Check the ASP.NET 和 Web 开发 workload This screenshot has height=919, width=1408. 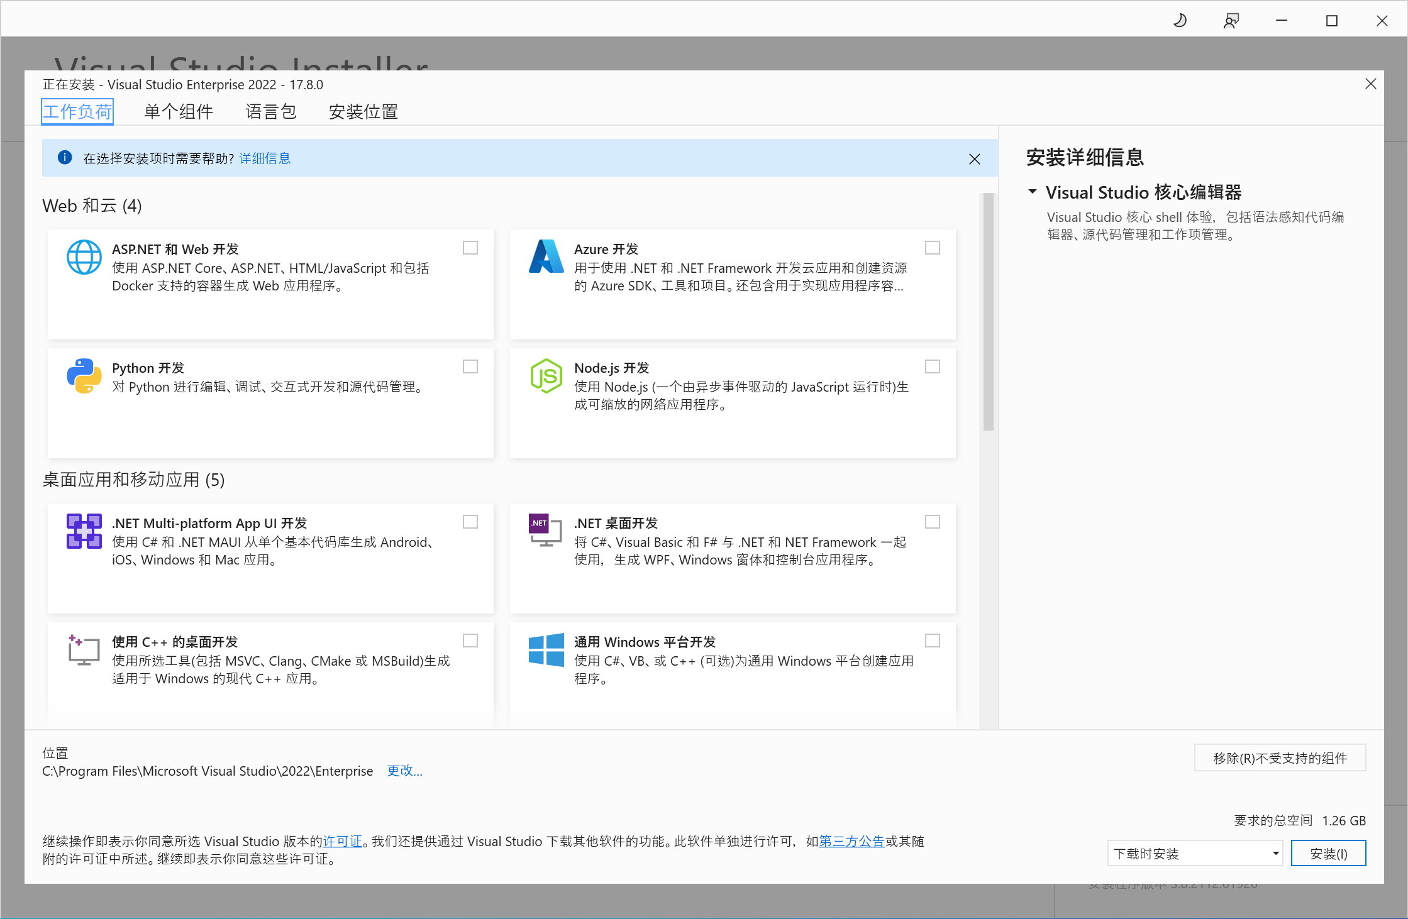pos(470,248)
